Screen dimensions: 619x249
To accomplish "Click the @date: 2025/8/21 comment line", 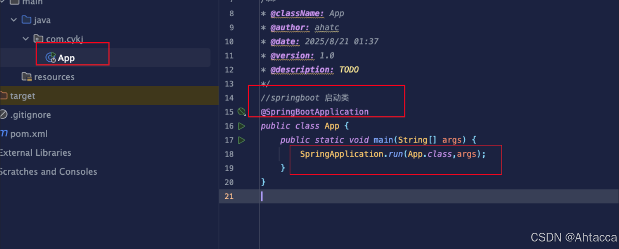I will pyautogui.click(x=320, y=41).
